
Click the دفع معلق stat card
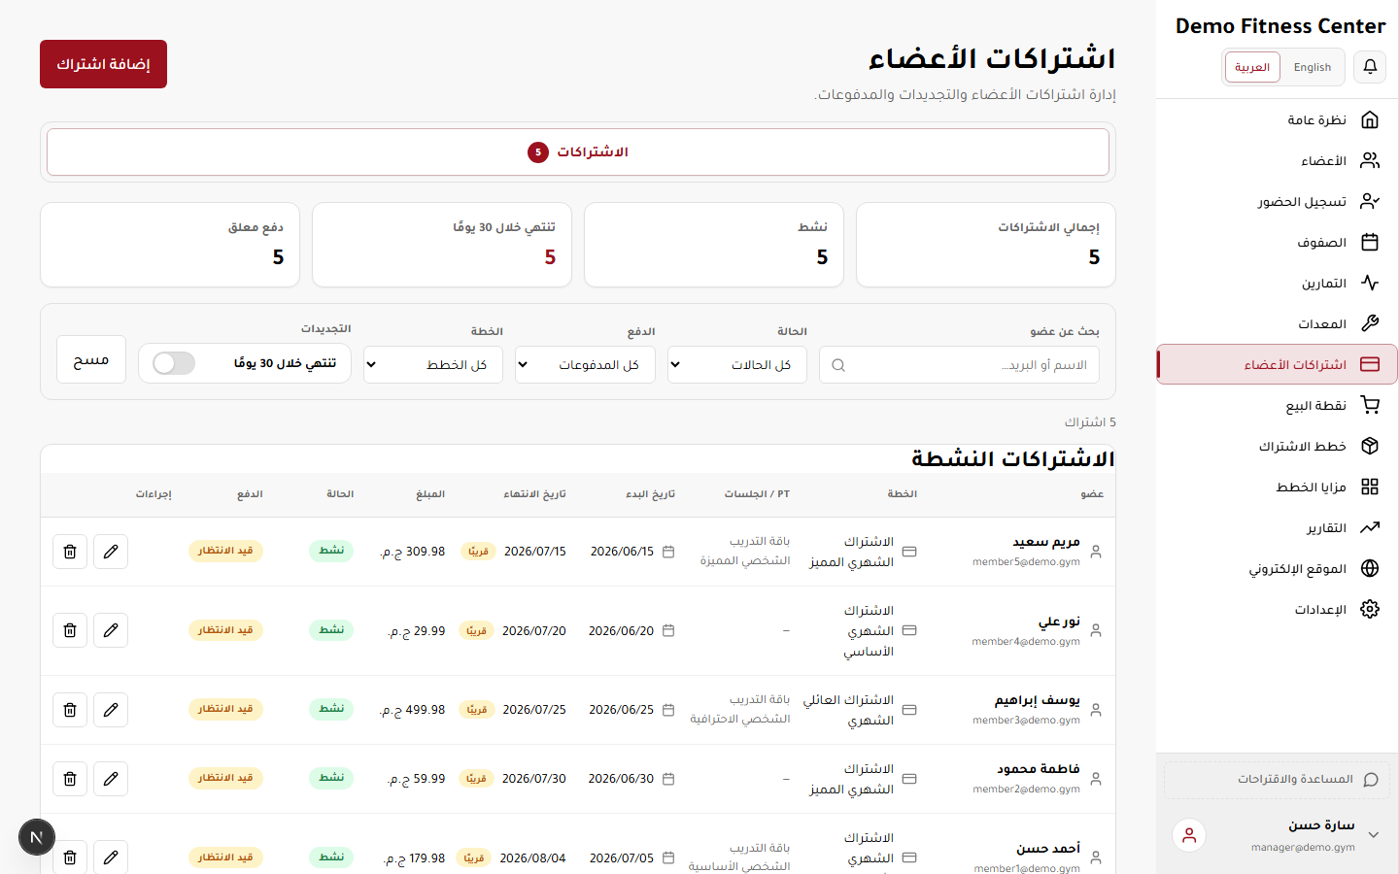click(x=170, y=245)
